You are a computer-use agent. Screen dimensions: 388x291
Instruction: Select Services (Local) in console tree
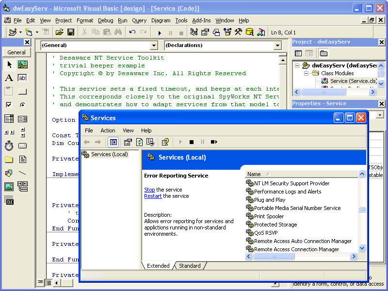click(110, 154)
